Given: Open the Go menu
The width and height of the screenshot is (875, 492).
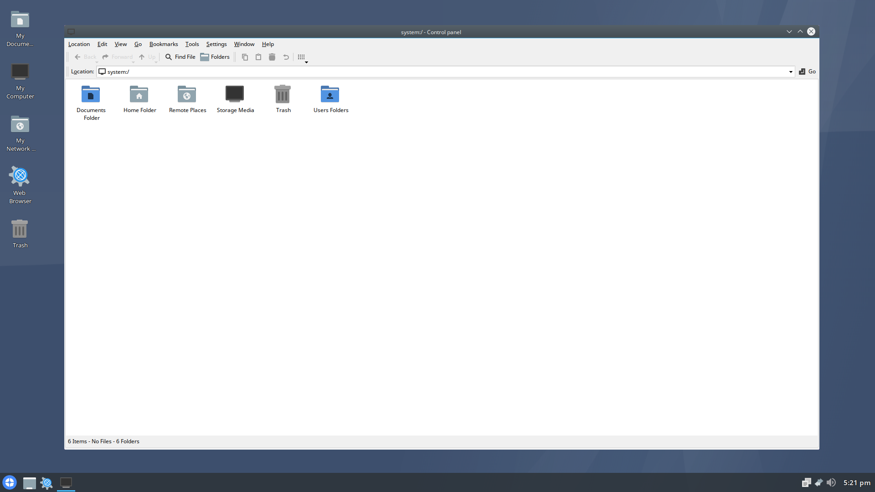Looking at the screenshot, I should [138, 44].
